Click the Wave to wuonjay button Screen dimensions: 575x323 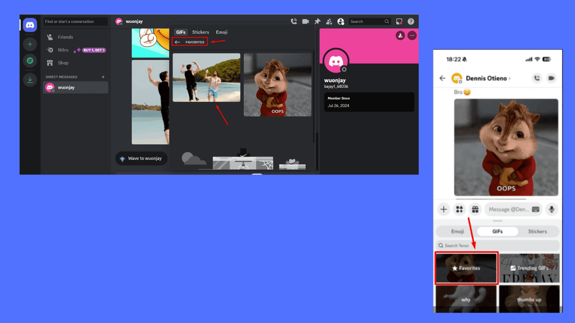(x=142, y=158)
